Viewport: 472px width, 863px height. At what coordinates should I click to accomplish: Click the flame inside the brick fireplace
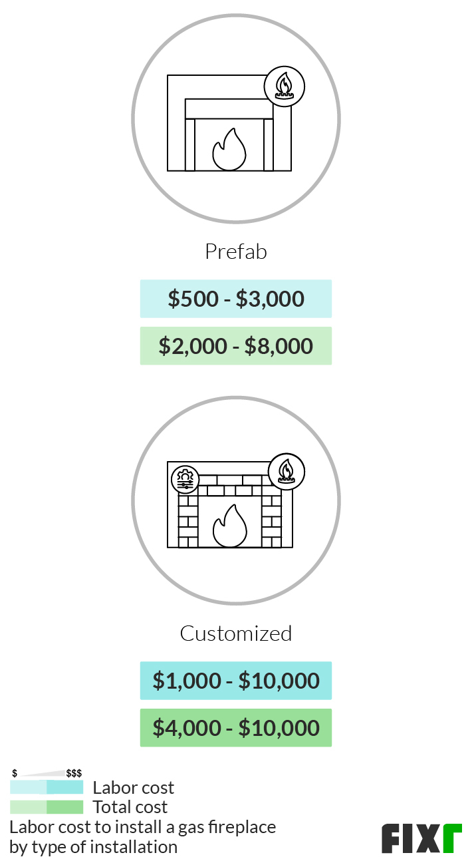click(x=229, y=526)
